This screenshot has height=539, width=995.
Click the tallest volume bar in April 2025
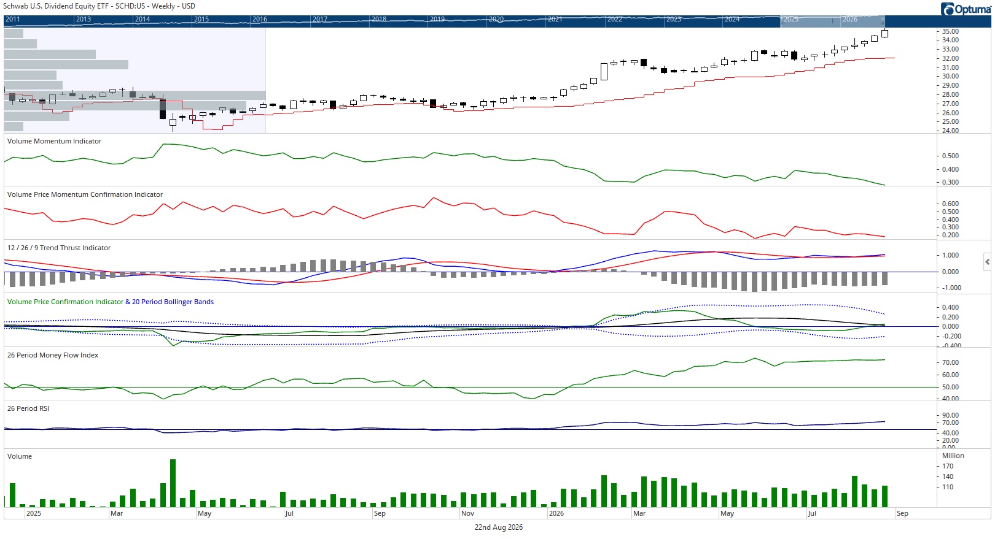tap(173, 483)
